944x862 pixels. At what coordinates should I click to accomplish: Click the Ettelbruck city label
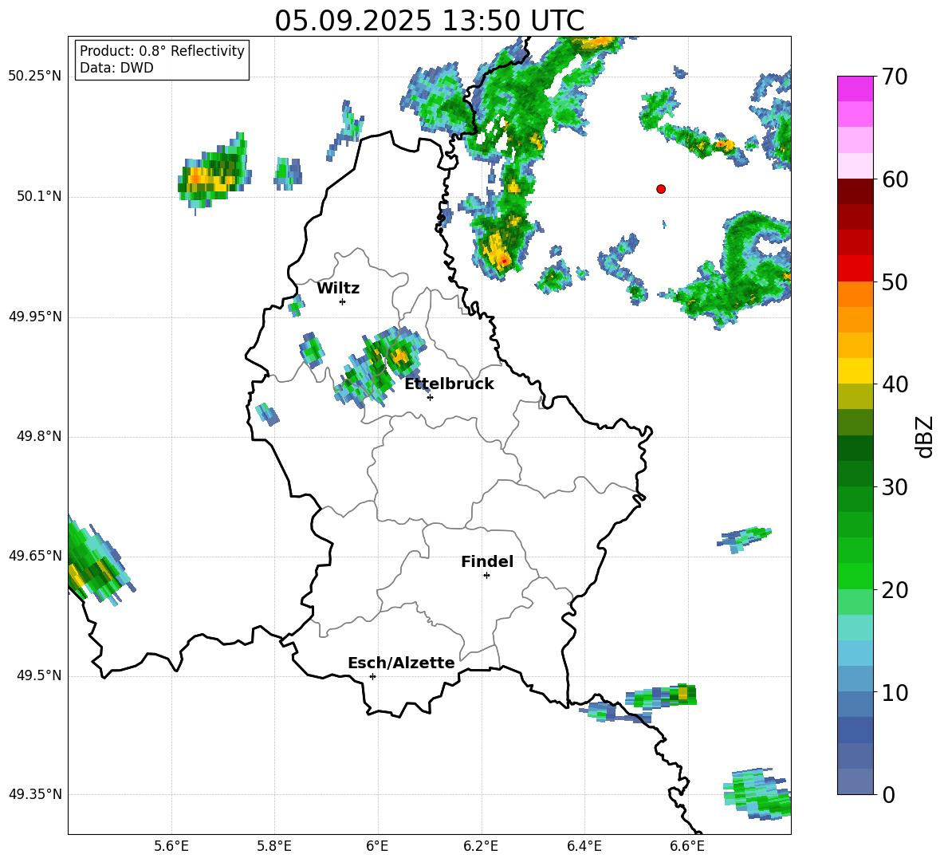coord(449,384)
